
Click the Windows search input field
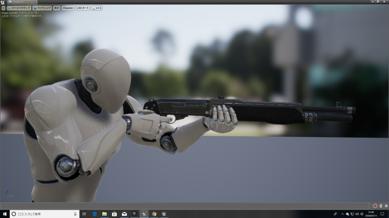coord(42,214)
